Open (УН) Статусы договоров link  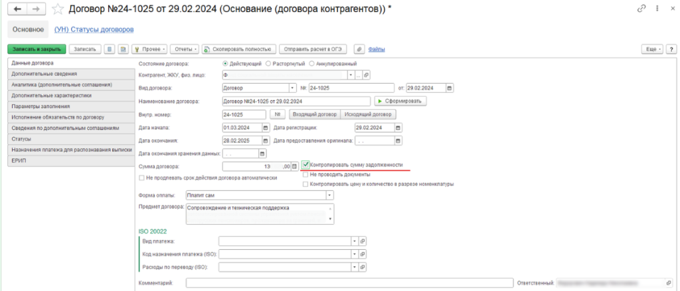click(x=94, y=29)
